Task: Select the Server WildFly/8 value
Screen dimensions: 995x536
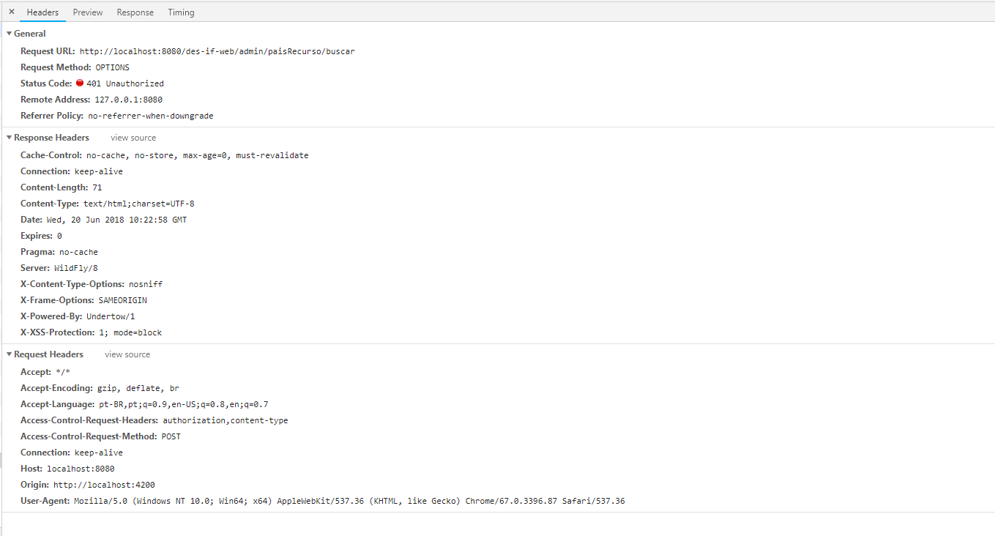Action: pyautogui.click(x=76, y=268)
